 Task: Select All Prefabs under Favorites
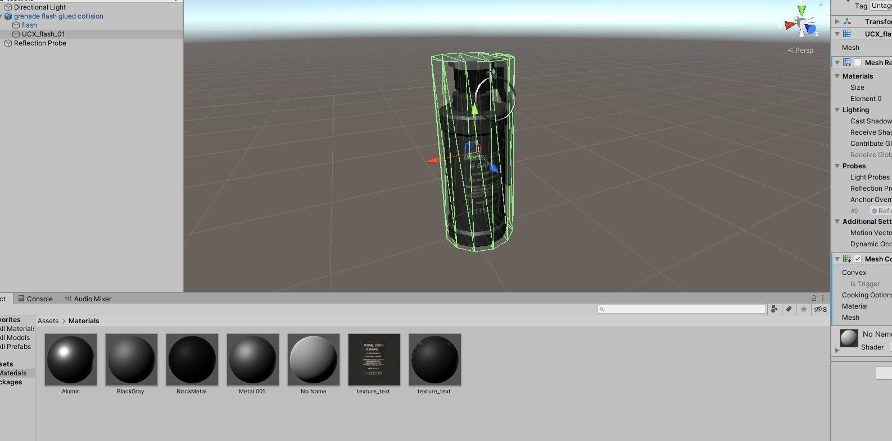16,347
